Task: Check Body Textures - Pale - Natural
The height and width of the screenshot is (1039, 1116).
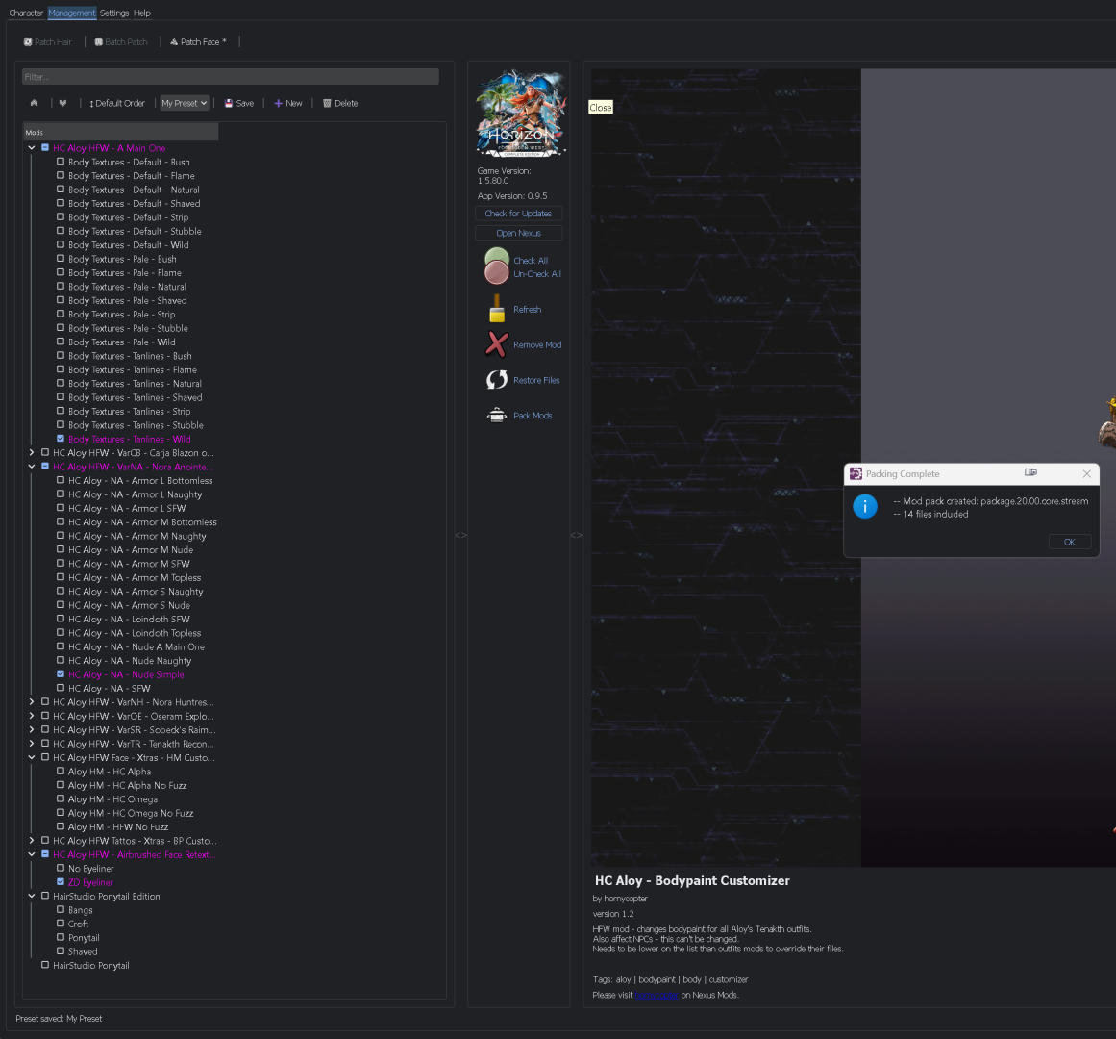Action: tap(61, 287)
